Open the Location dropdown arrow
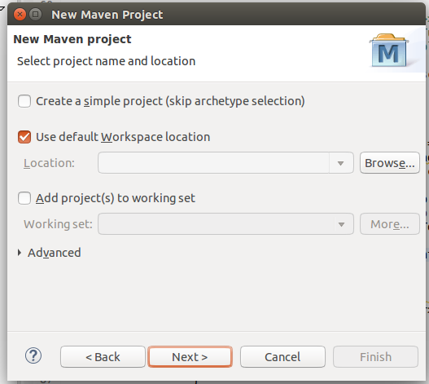 pyautogui.click(x=340, y=163)
